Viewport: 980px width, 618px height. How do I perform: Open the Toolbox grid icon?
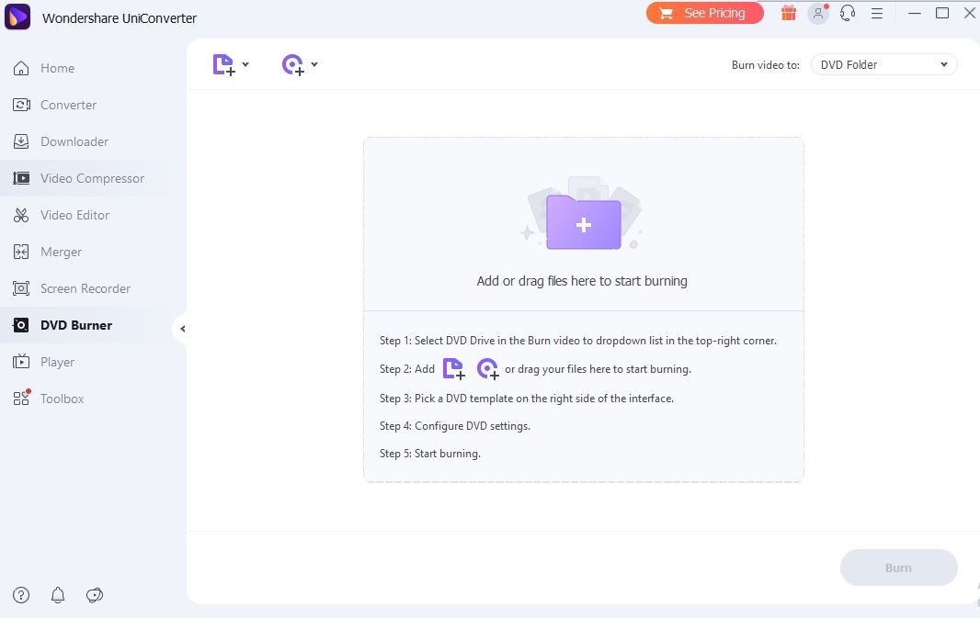pos(21,399)
